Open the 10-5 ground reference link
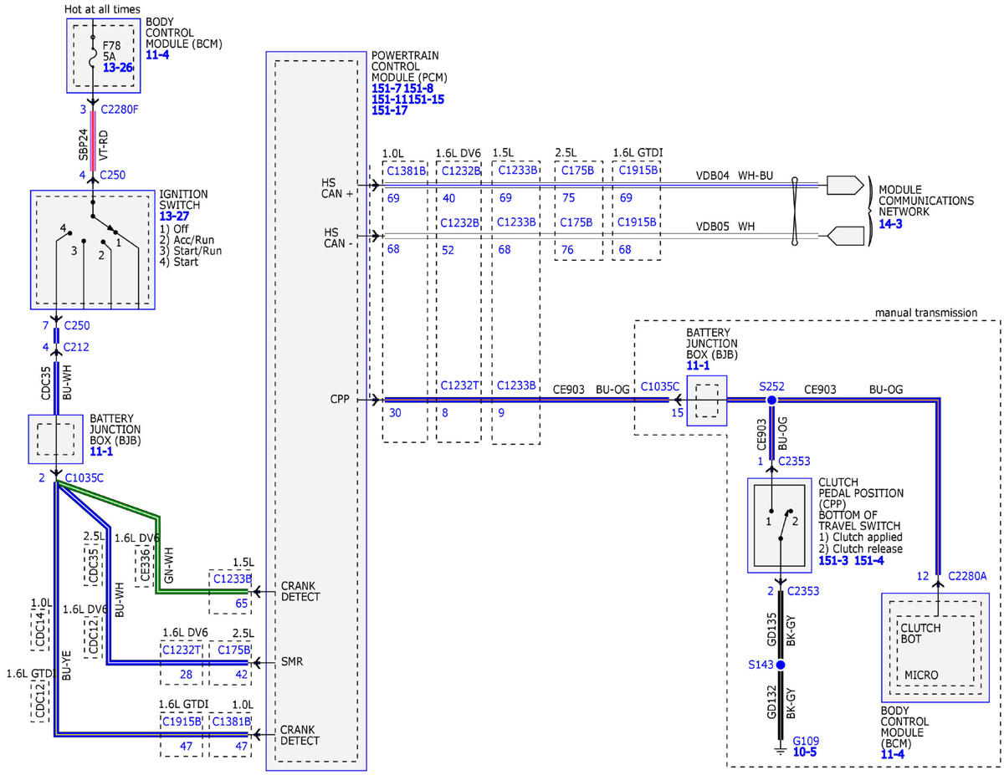The height and width of the screenshot is (775, 1004). click(805, 752)
